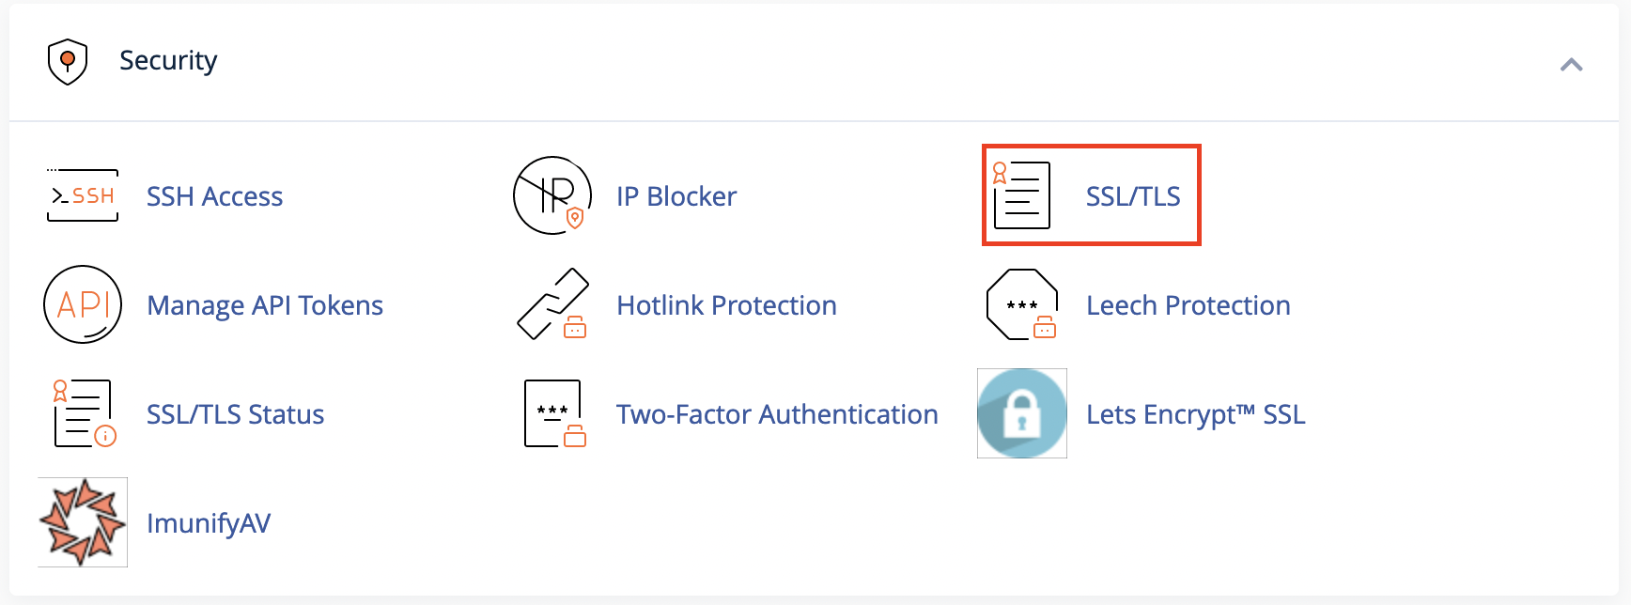This screenshot has height=605, width=1631.
Task: Open the IP Blocker icon
Action: (552, 195)
